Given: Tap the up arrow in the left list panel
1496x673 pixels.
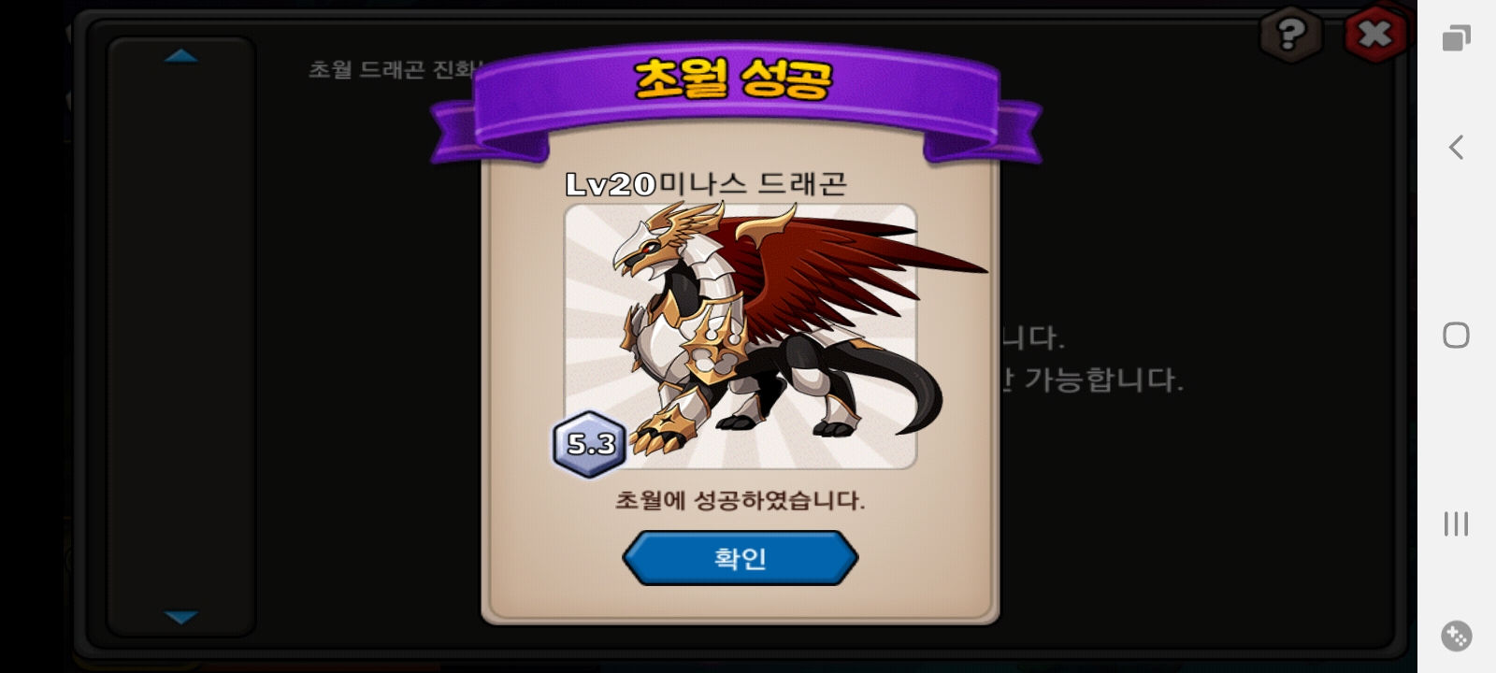Looking at the screenshot, I should (180, 56).
